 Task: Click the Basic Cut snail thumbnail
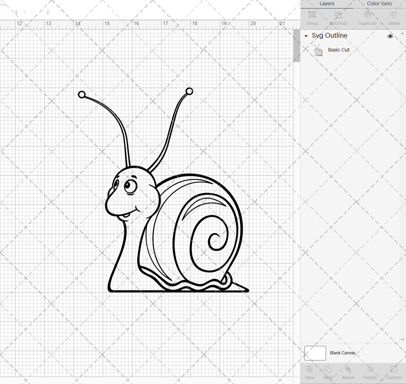coord(318,50)
